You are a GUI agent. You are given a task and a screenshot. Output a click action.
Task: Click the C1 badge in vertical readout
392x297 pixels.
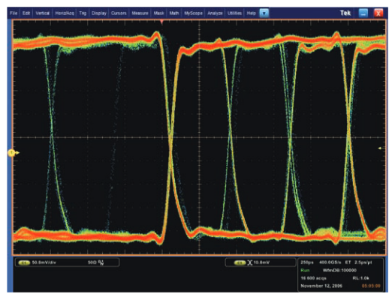pos(24,262)
